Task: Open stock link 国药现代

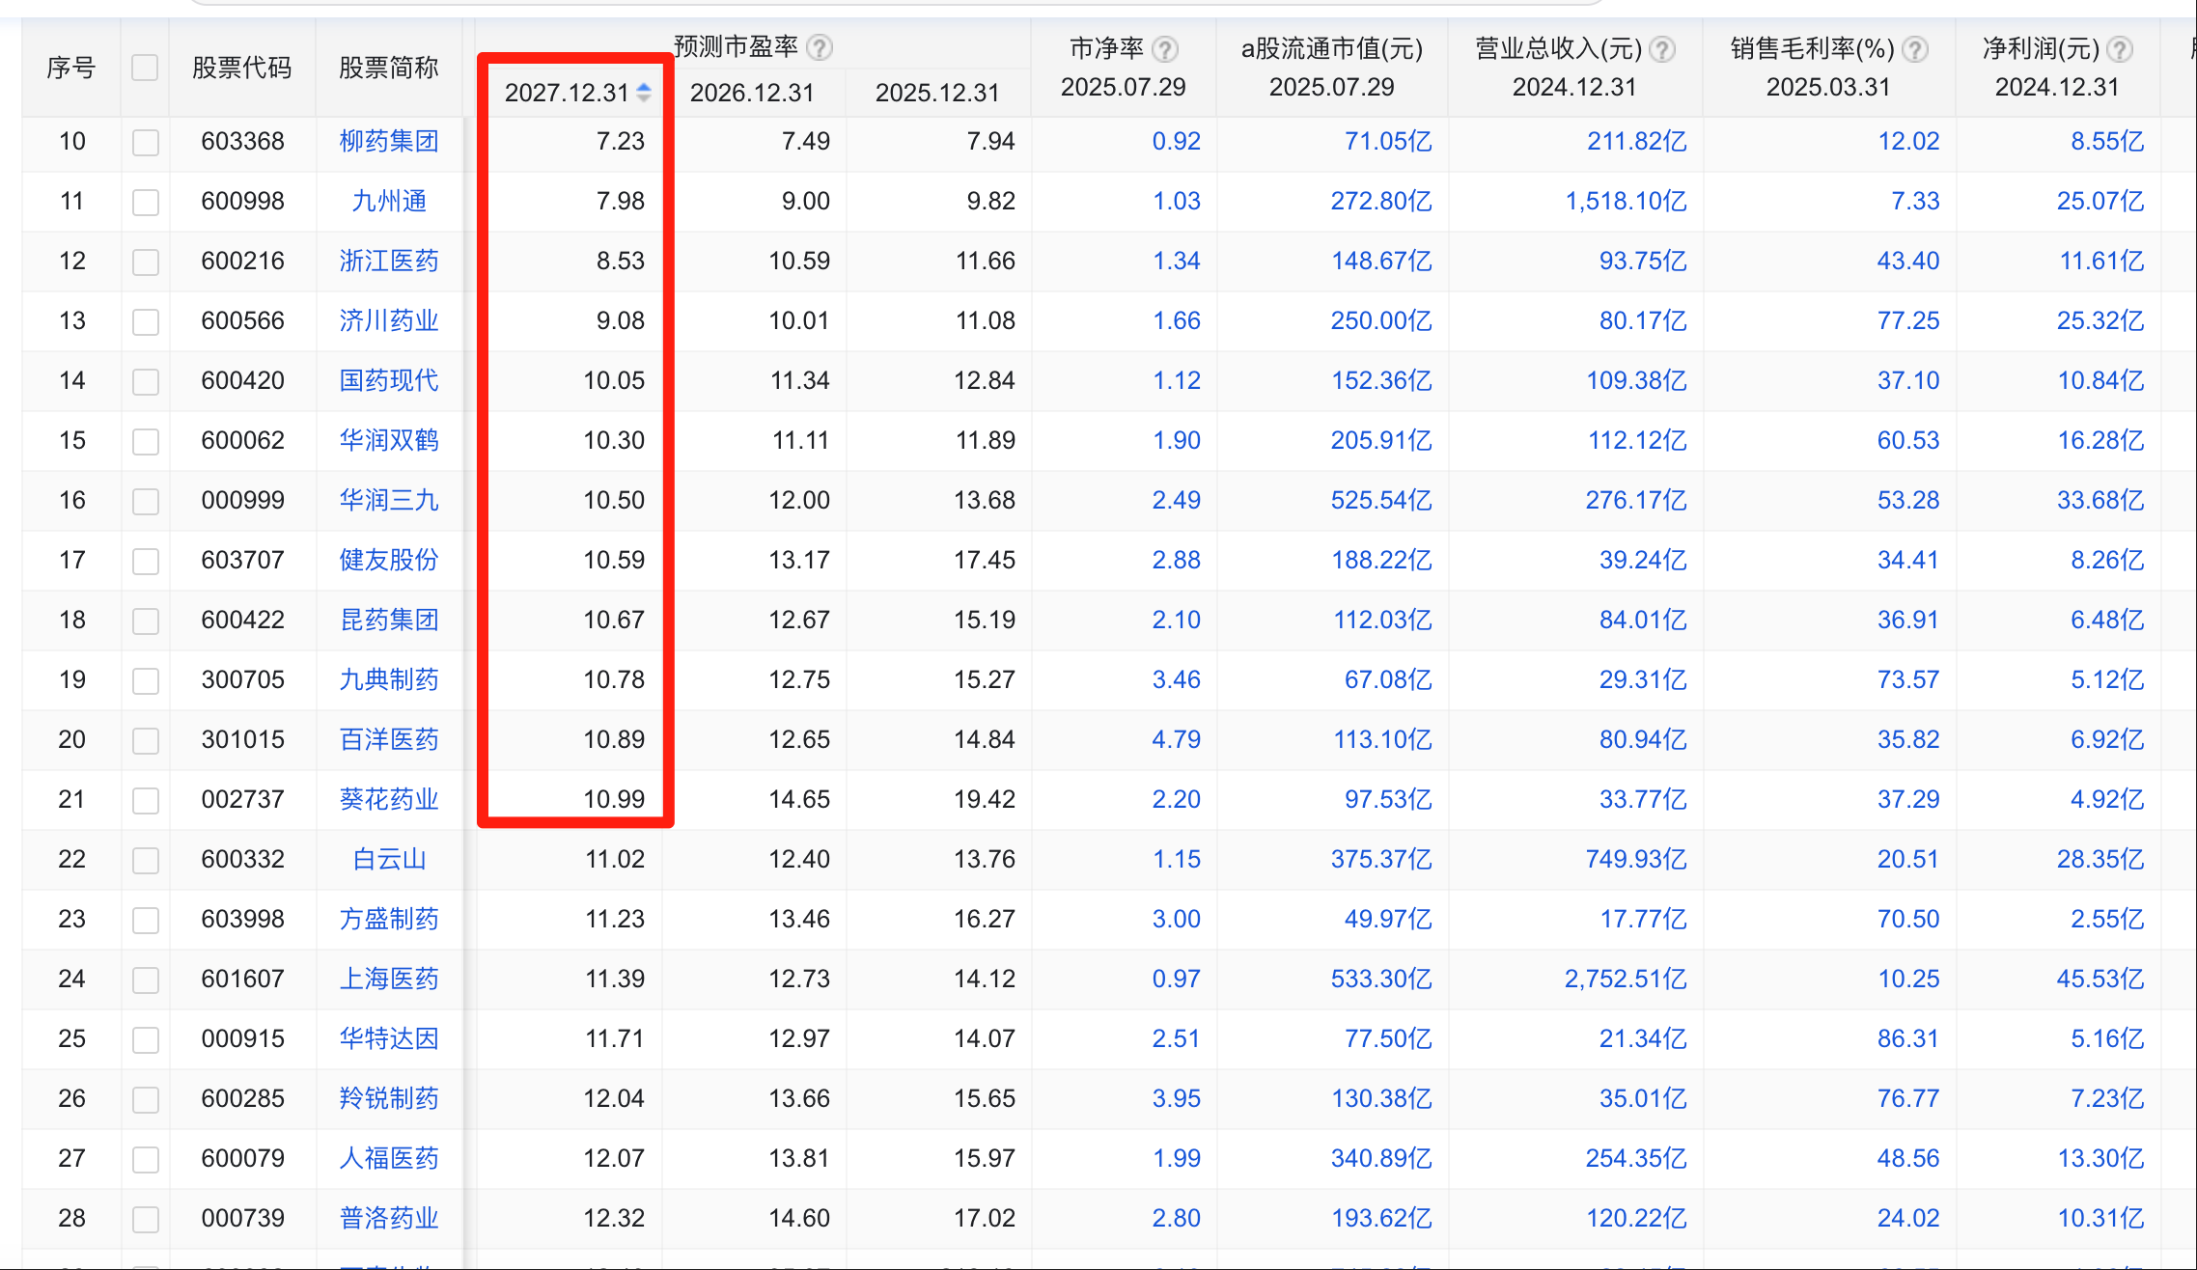Action: pyautogui.click(x=389, y=380)
